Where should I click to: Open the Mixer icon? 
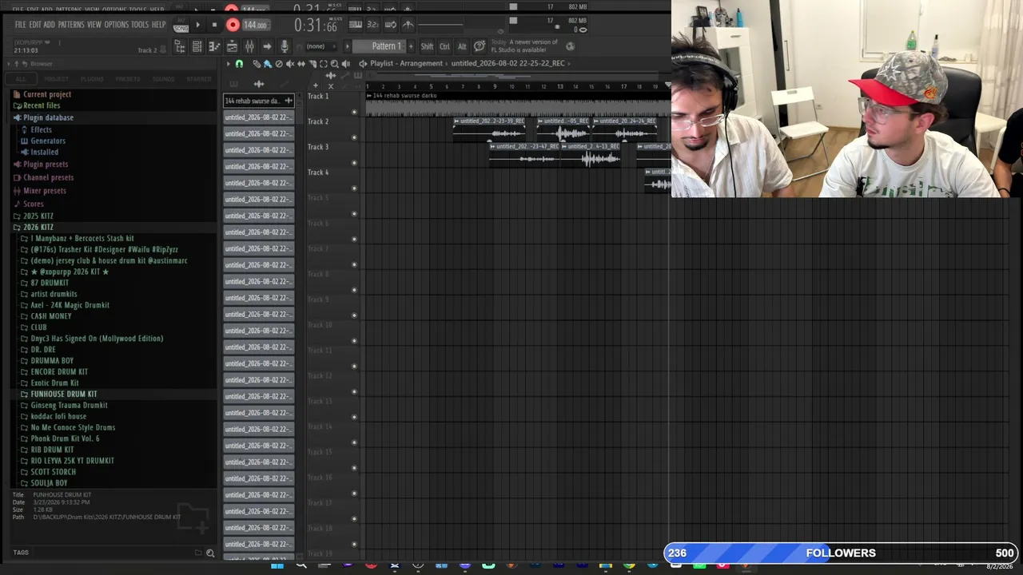[x=249, y=47]
